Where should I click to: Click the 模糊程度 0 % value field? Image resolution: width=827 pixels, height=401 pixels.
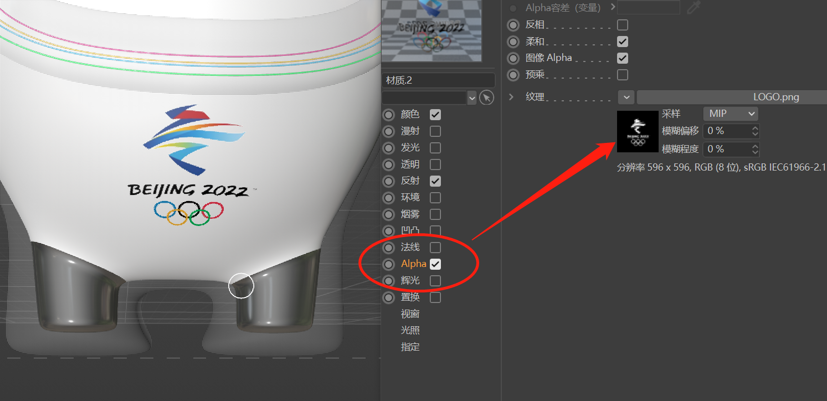tap(727, 149)
